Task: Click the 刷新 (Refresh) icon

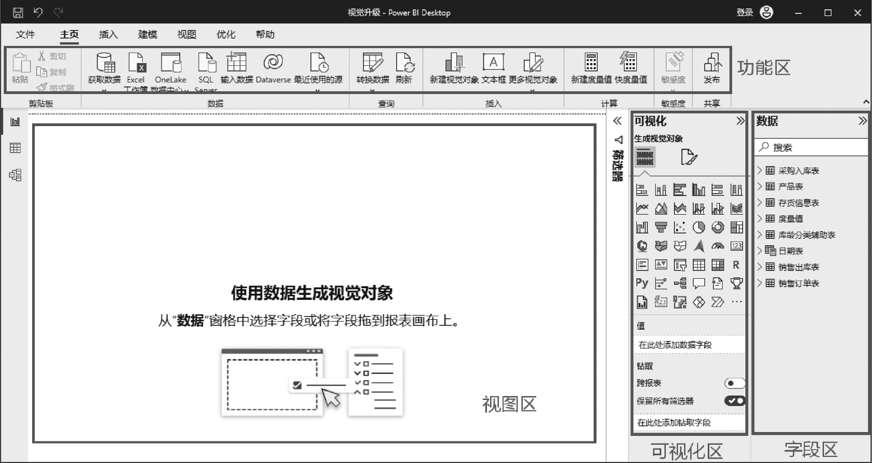Action: (404, 64)
